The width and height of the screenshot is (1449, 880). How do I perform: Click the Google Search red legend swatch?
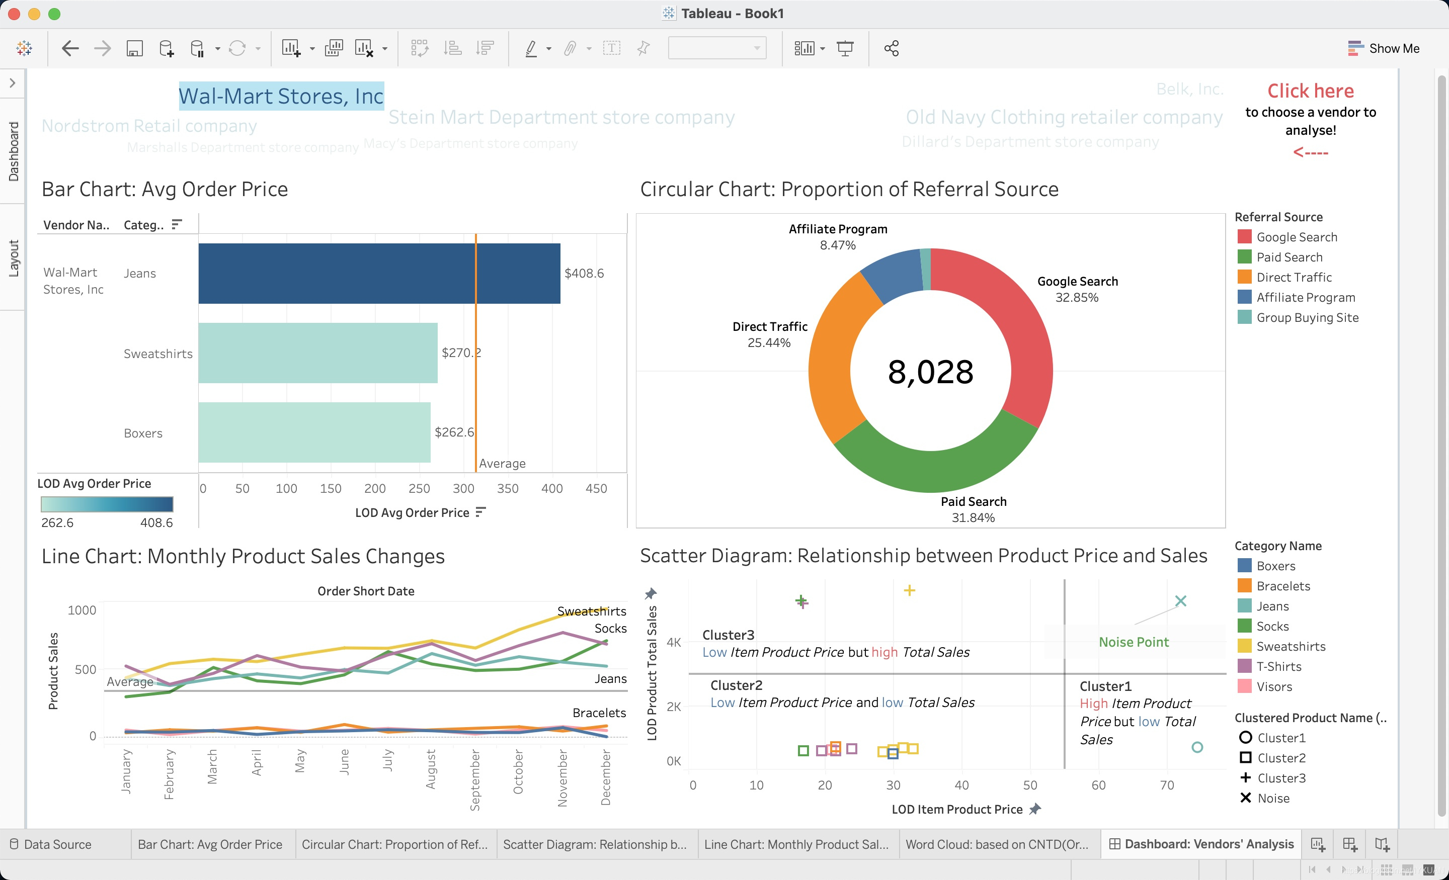pos(1244,236)
